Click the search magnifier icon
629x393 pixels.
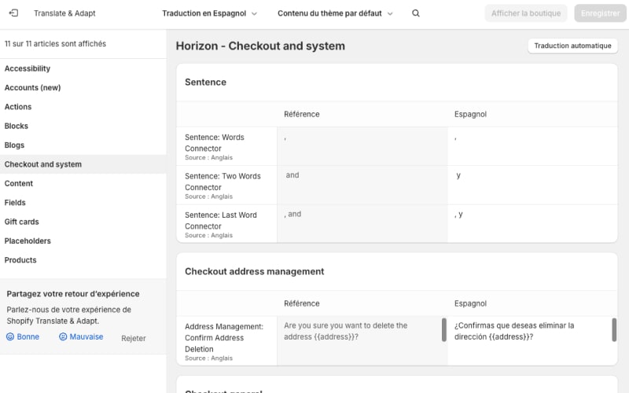click(416, 13)
